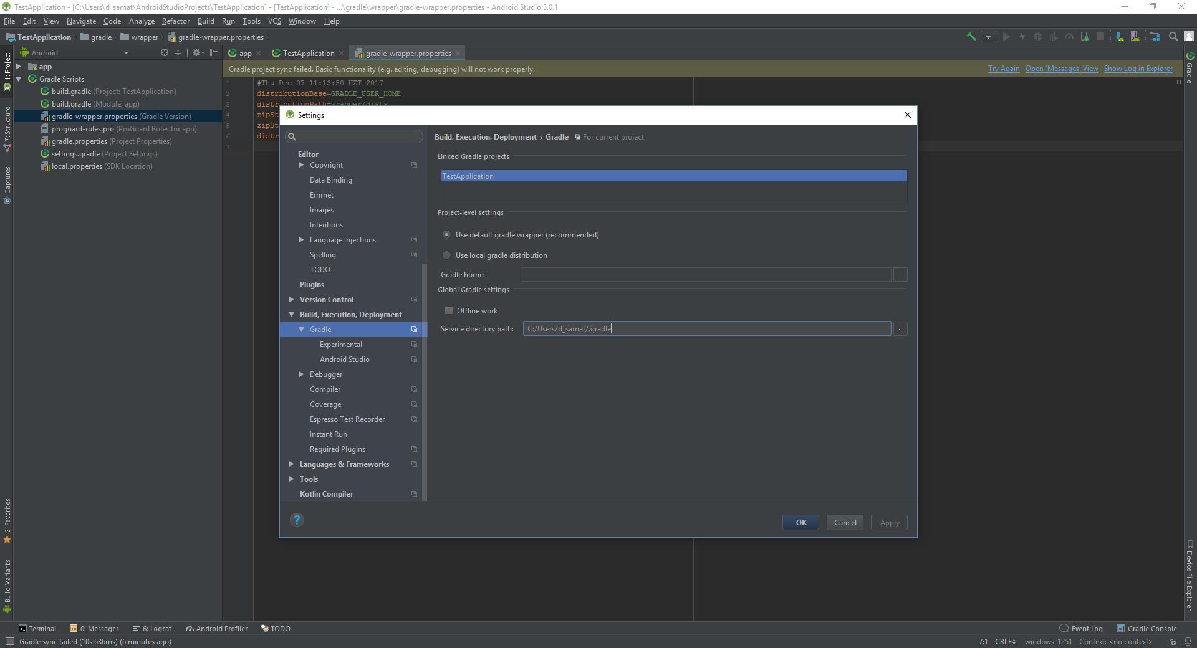Expand the app module node

click(x=19, y=67)
